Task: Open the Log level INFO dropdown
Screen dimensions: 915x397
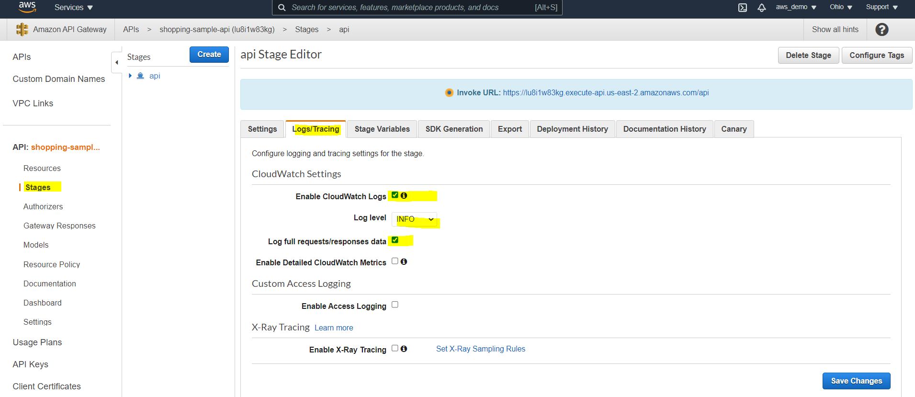Action: (x=414, y=219)
